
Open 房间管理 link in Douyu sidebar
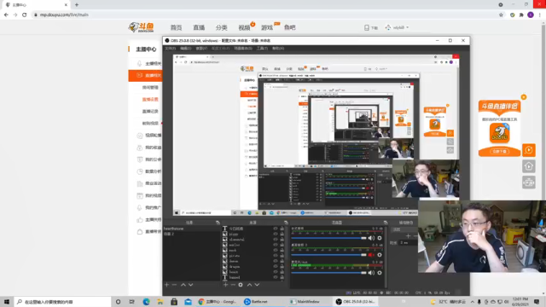[x=150, y=87]
